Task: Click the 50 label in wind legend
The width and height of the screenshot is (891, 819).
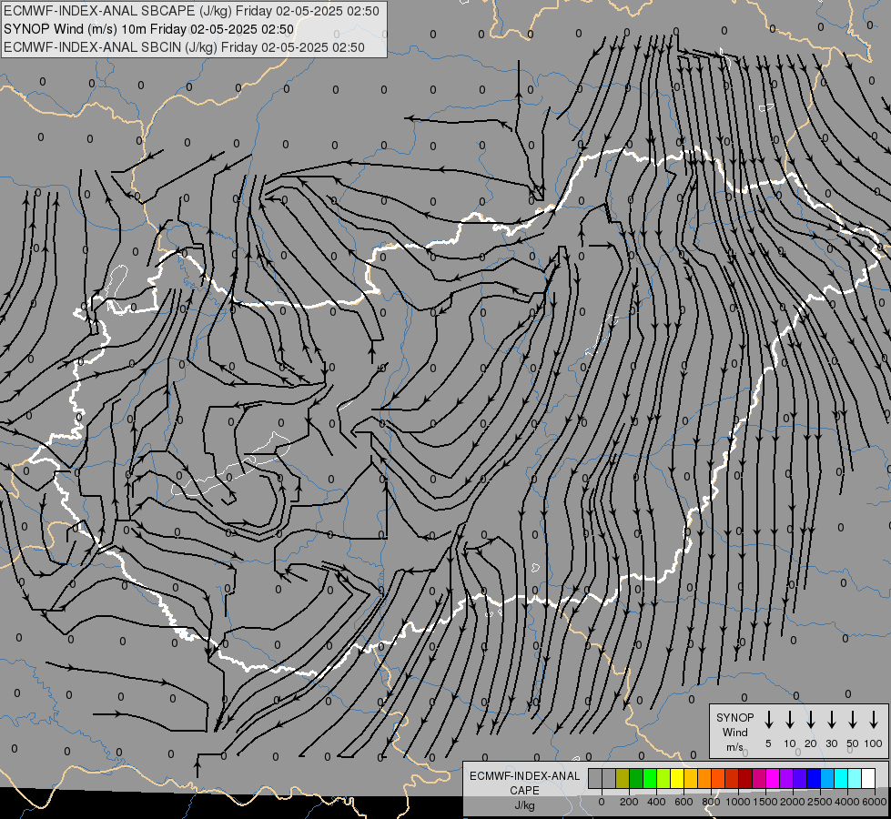Action: tap(853, 743)
